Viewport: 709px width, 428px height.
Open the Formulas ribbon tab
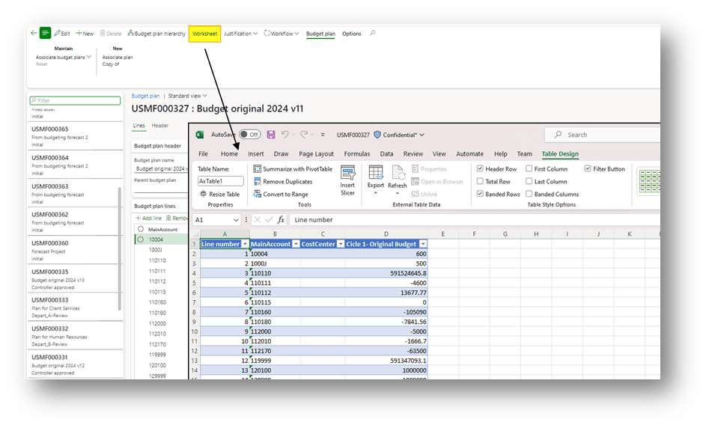(356, 154)
